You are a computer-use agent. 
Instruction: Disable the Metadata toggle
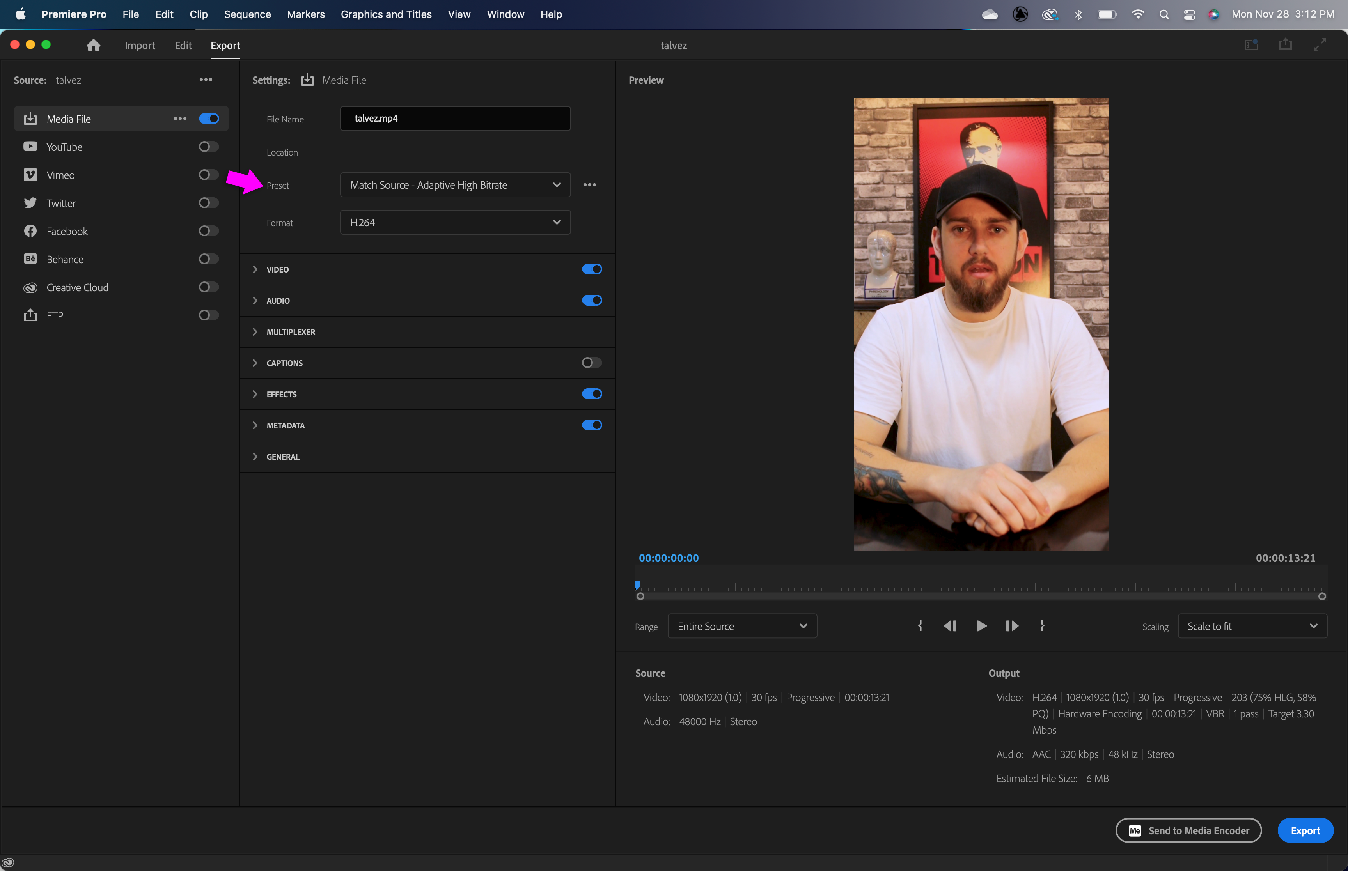(591, 425)
